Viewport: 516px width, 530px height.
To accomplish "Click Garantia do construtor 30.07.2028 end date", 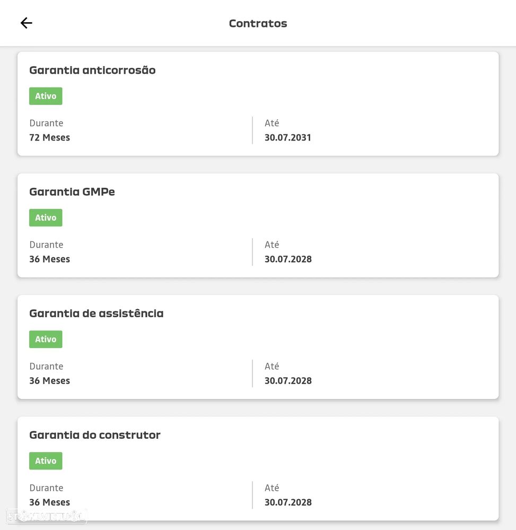I will pos(288,502).
